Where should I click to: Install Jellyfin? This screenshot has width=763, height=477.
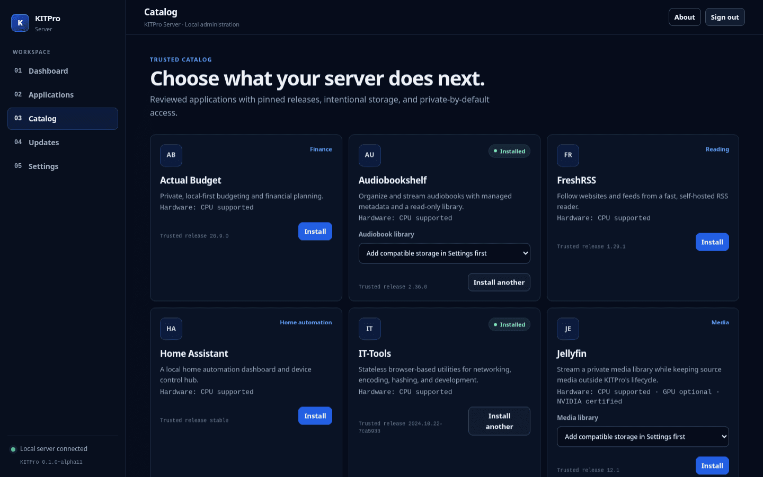pyautogui.click(x=712, y=466)
